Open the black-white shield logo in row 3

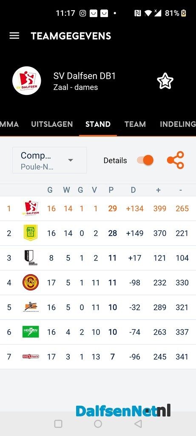point(31,258)
